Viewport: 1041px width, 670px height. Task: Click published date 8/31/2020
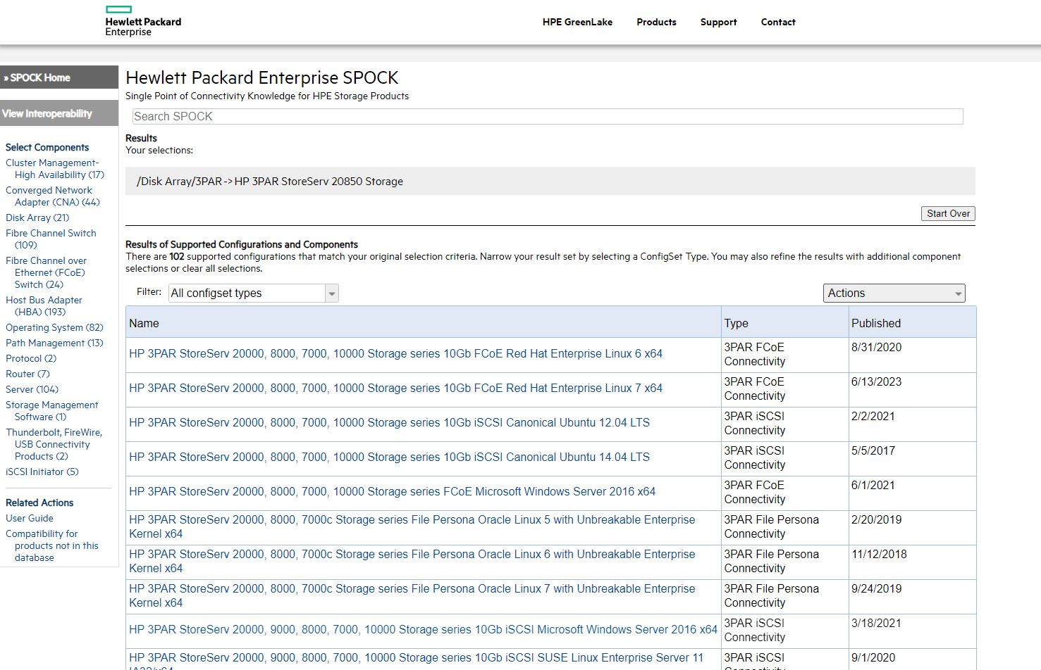click(876, 347)
